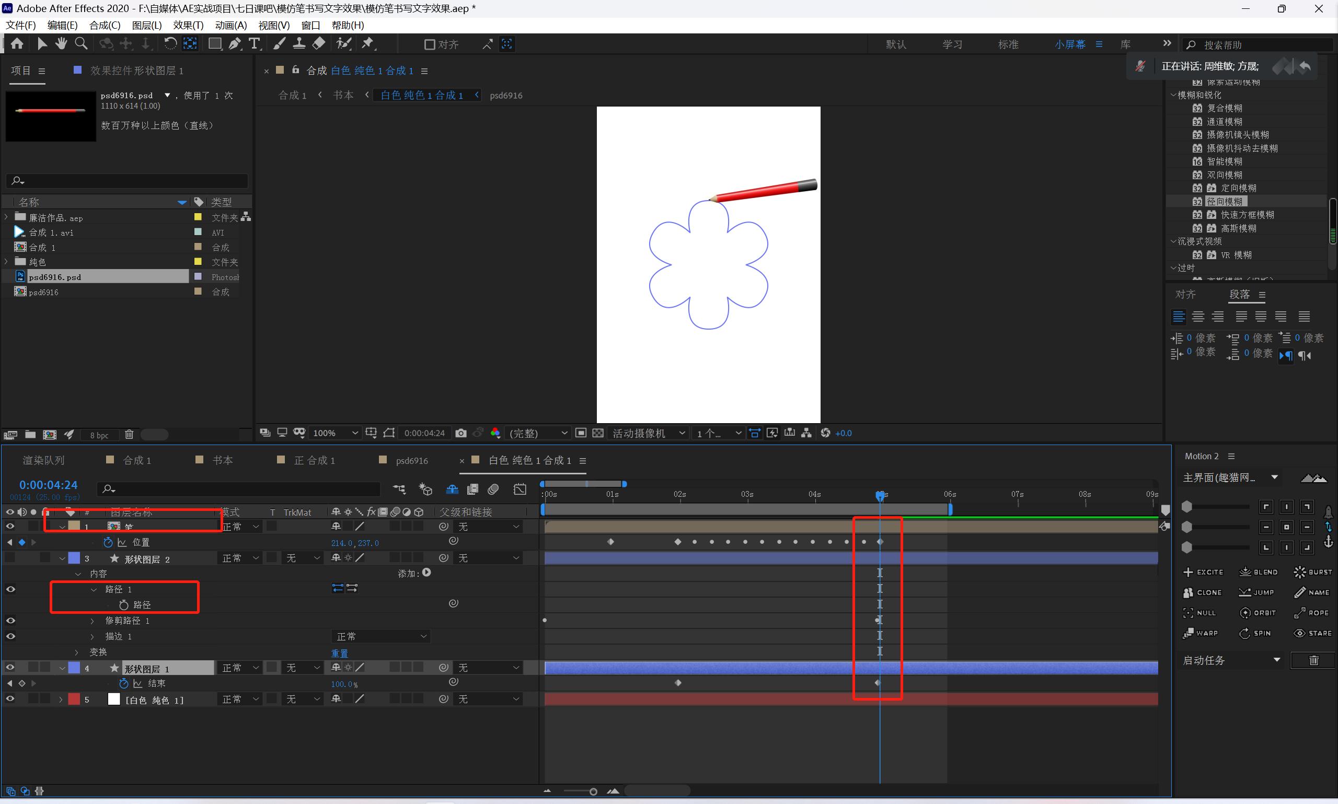This screenshot has width=1338, height=804.
Task: Adjust the timeline zoom slider
Action: pos(593,791)
